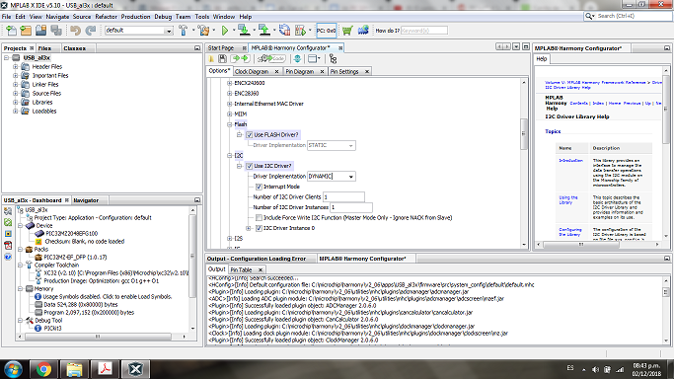This screenshot has height=379, width=674.
Task: Click the MHC open configuration icon
Action: point(211,59)
